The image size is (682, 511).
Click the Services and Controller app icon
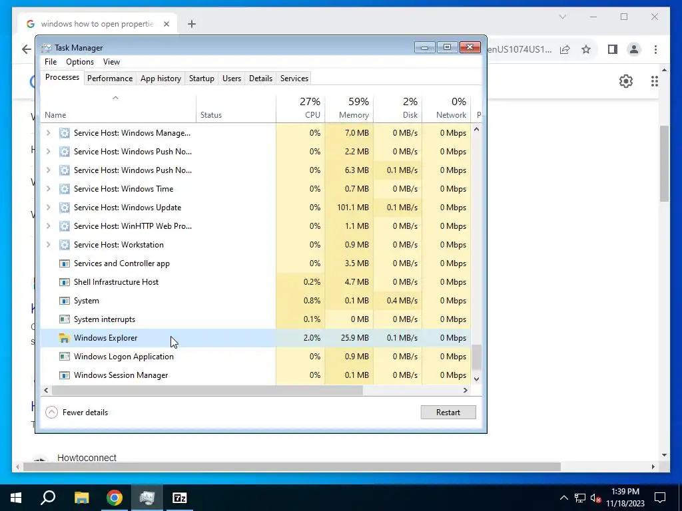click(x=65, y=263)
